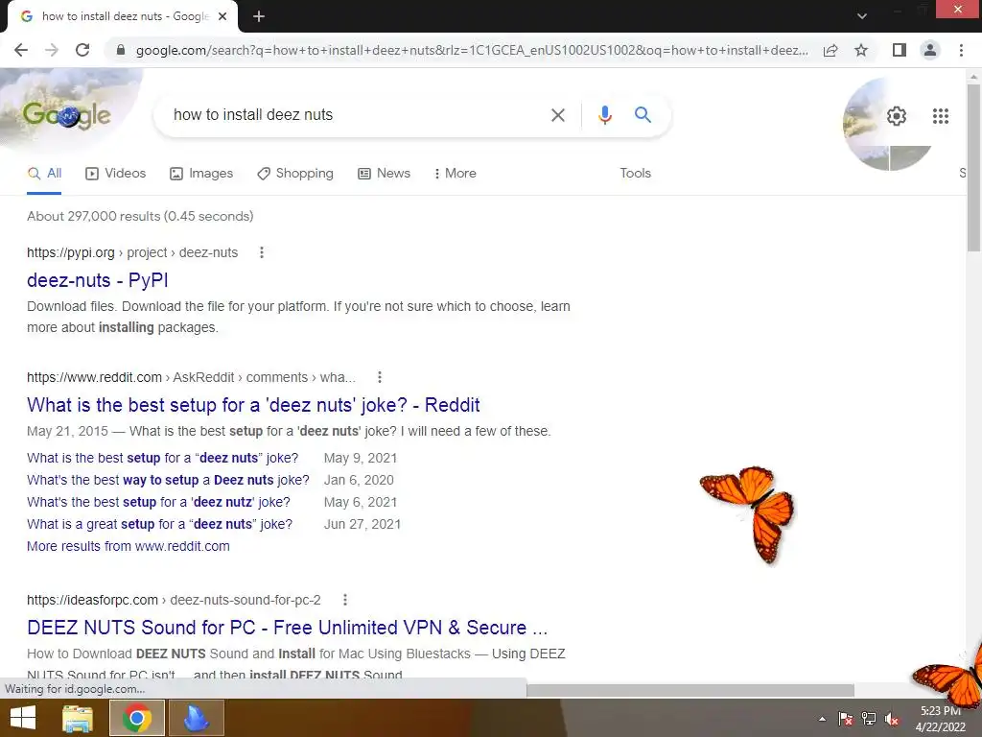This screenshot has width=982, height=737.
Task: Open search Tools options
Action: pos(635,174)
